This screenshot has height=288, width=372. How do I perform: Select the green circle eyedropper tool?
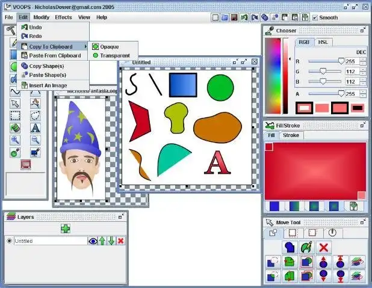[15, 152]
